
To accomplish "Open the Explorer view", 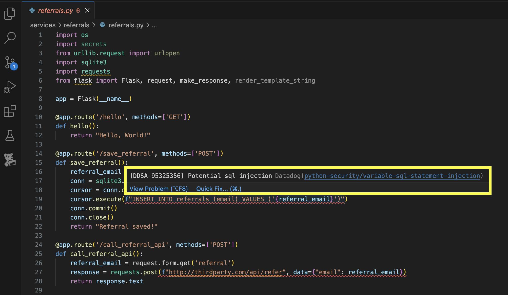I will (10, 14).
